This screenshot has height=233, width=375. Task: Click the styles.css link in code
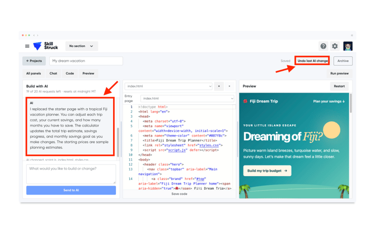(x=209, y=145)
